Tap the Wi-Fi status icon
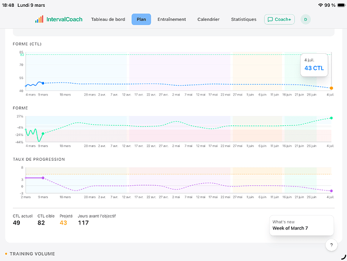Image resolution: width=347 pixels, height=261 pixels. click(x=319, y=5)
